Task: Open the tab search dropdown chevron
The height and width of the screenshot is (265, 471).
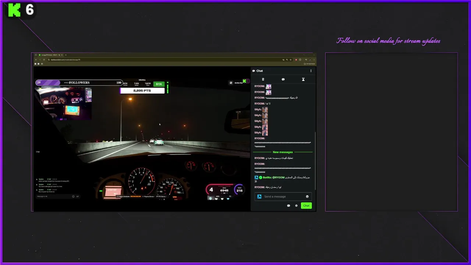Action: click(x=35, y=55)
